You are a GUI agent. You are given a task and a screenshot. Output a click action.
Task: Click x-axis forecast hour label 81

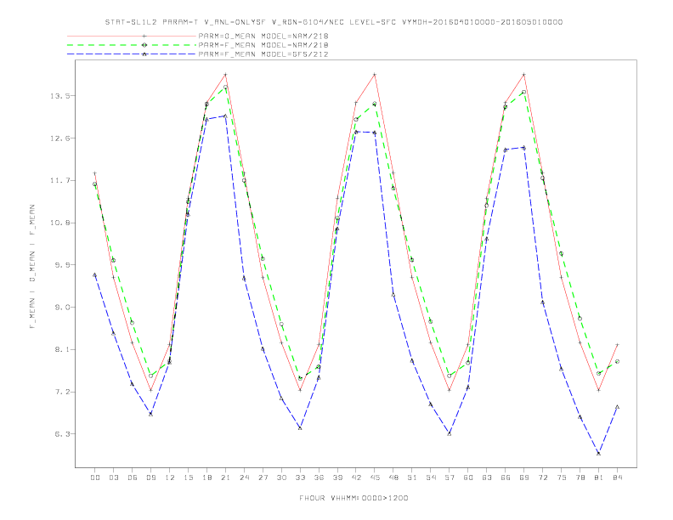click(599, 478)
